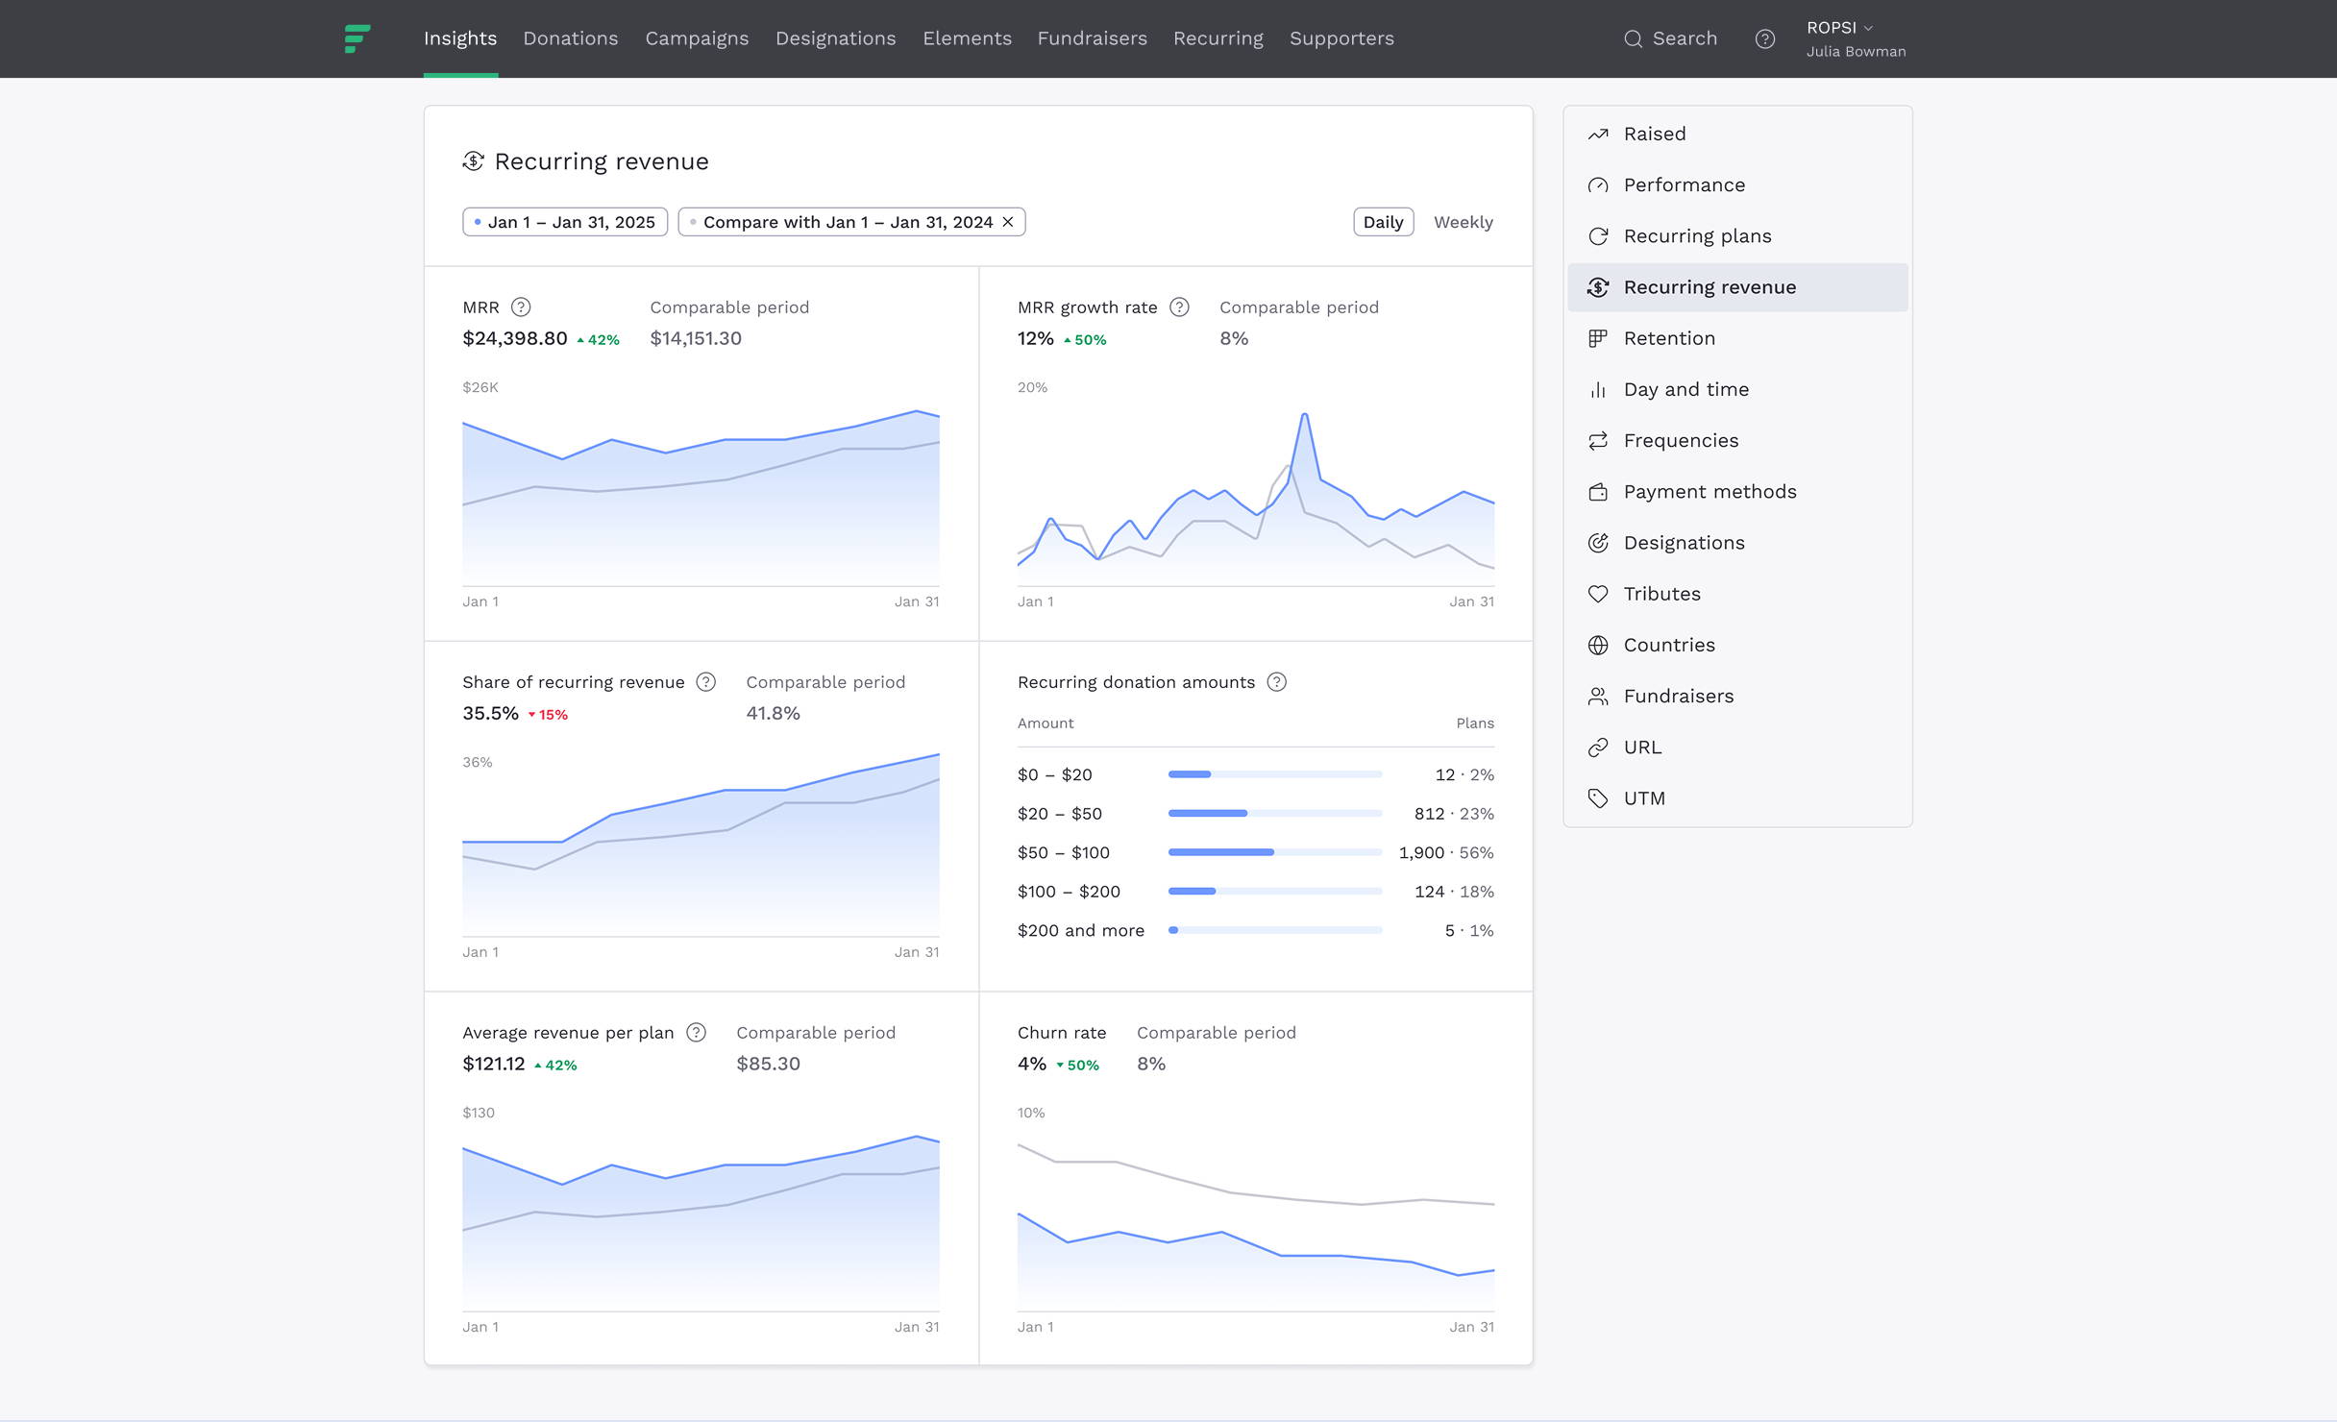
Task: Go to the Donations tab
Action: (x=570, y=38)
